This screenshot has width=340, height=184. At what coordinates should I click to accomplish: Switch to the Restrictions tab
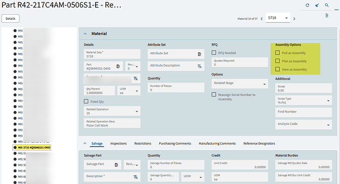pyautogui.click(x=143, y=144)
